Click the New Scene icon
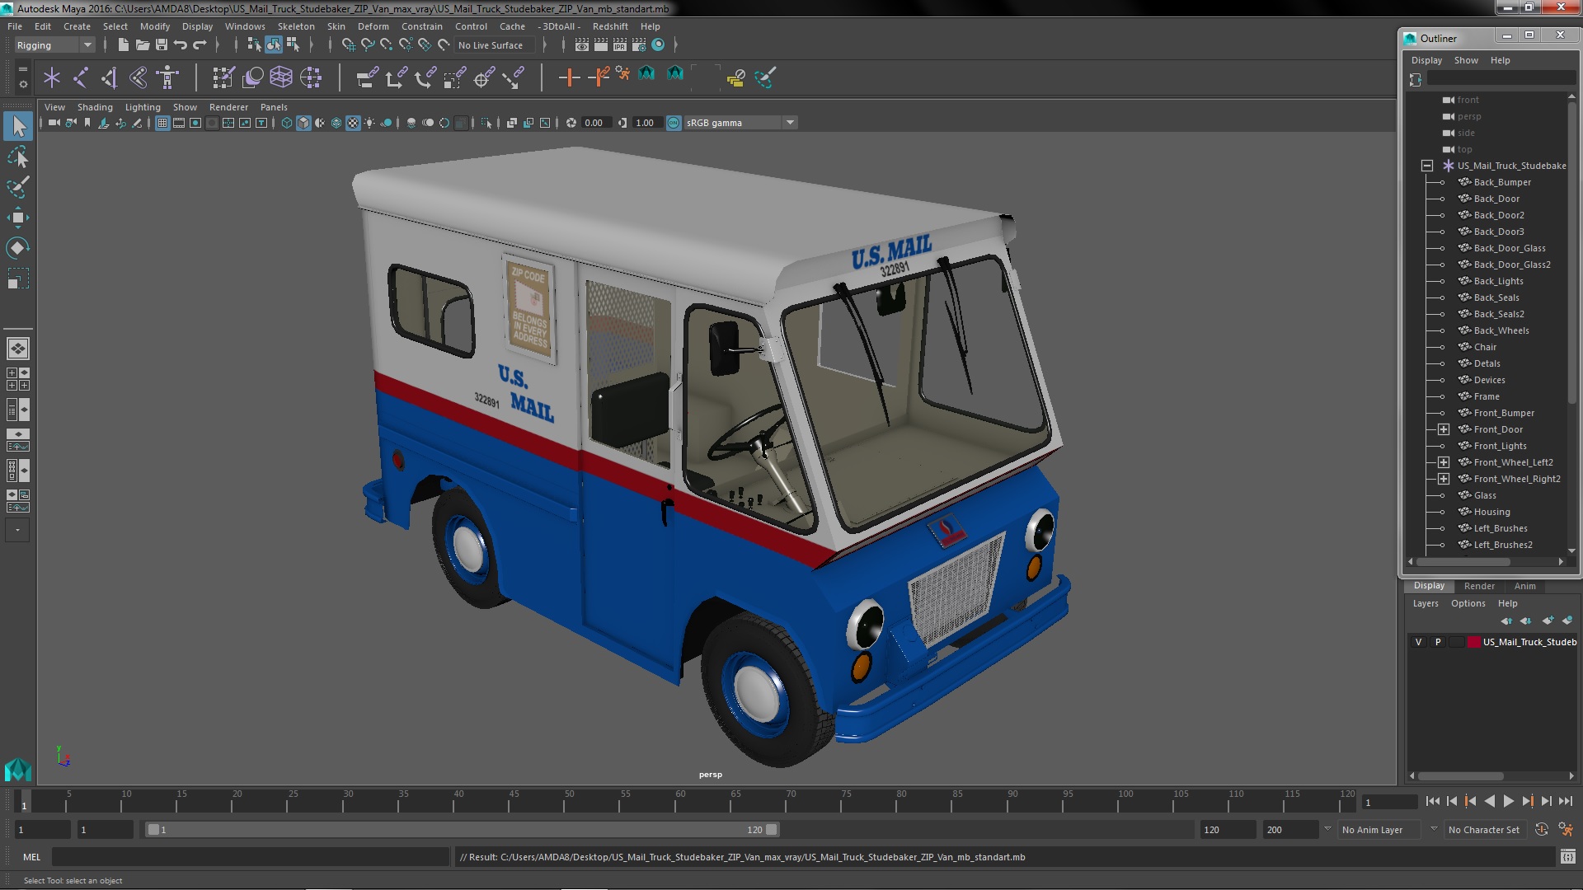 123,45
